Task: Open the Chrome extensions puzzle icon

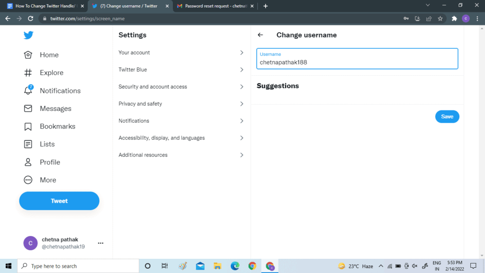Action: [454, 18]
